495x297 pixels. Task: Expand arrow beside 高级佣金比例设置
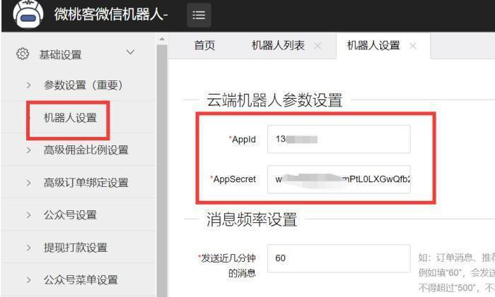(29, 150)
